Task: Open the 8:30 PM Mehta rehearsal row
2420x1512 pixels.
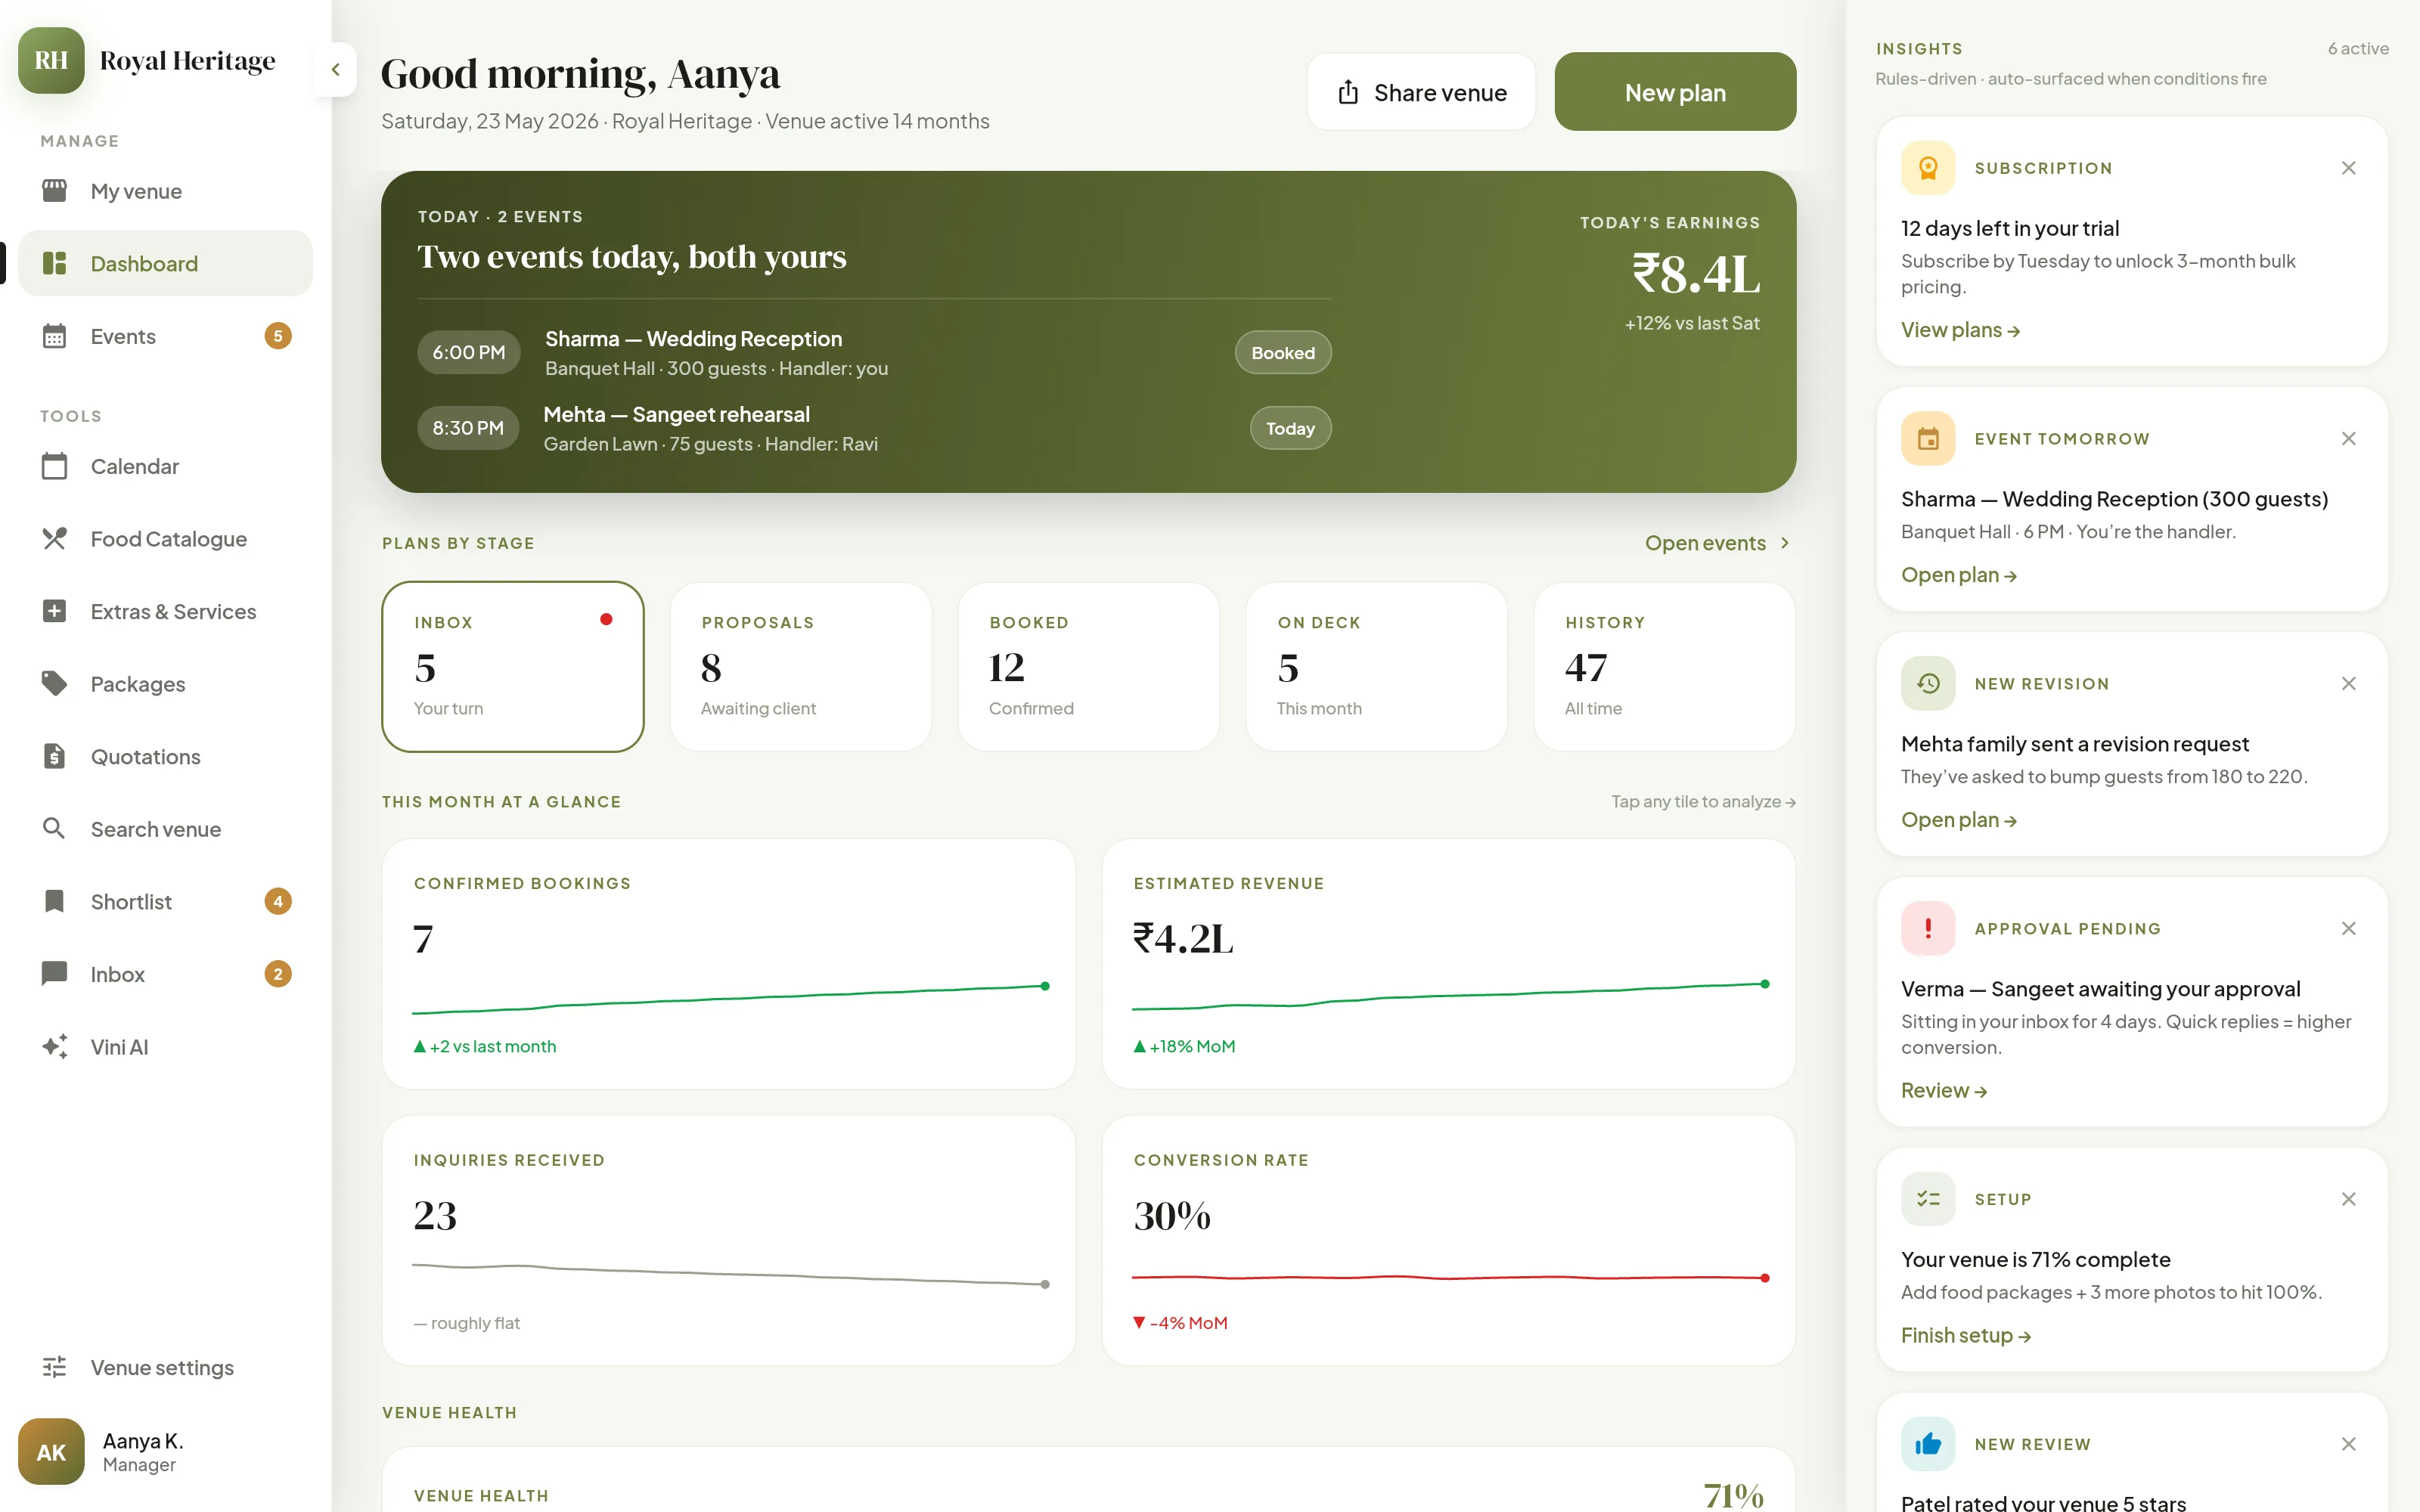Action: pos(874,428)
